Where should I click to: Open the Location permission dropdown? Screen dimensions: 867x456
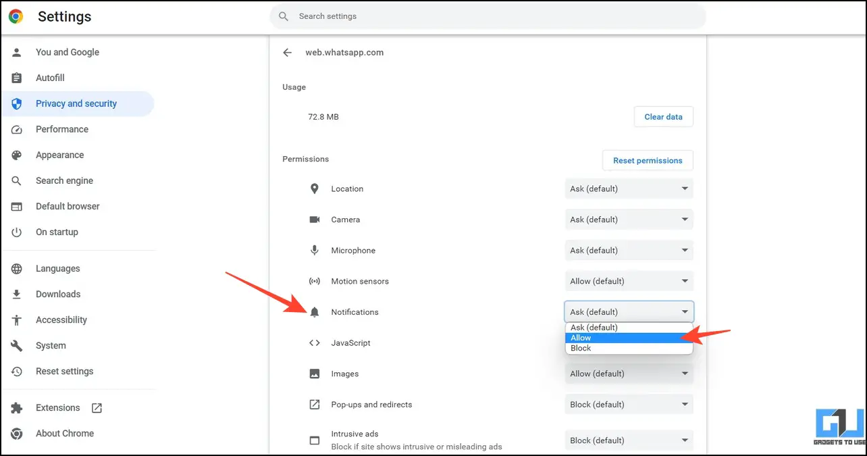pyautogui.click(x=629, y=188)
